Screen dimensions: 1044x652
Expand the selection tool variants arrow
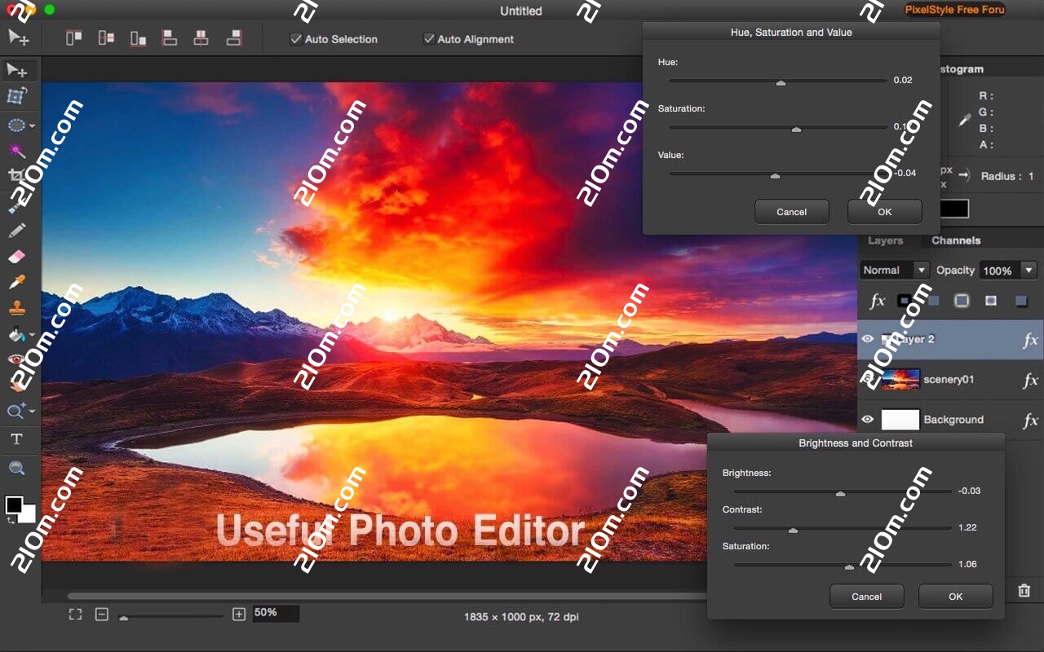click(33, 126)
